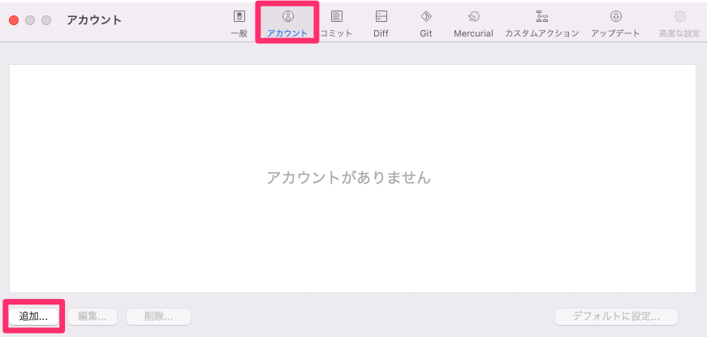Screen dimensions: 707x337
Task: Click the 削除... (Delete) button
Action: point(159,316)
